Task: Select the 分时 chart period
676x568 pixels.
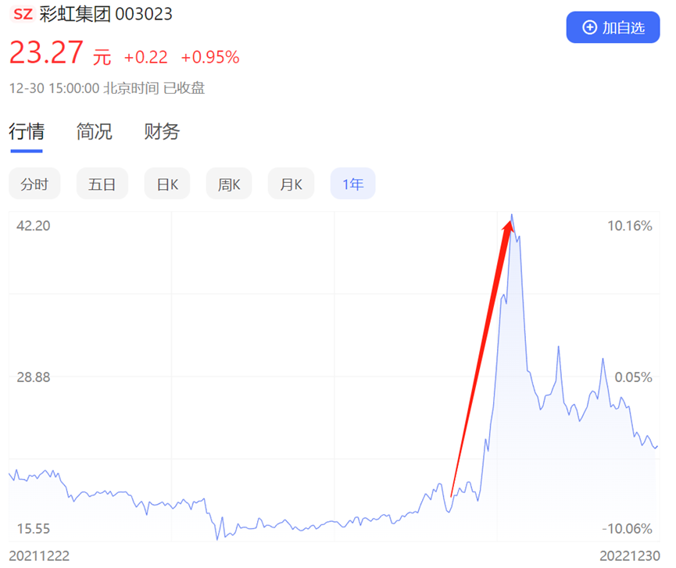Action: [x=34, y=184]
